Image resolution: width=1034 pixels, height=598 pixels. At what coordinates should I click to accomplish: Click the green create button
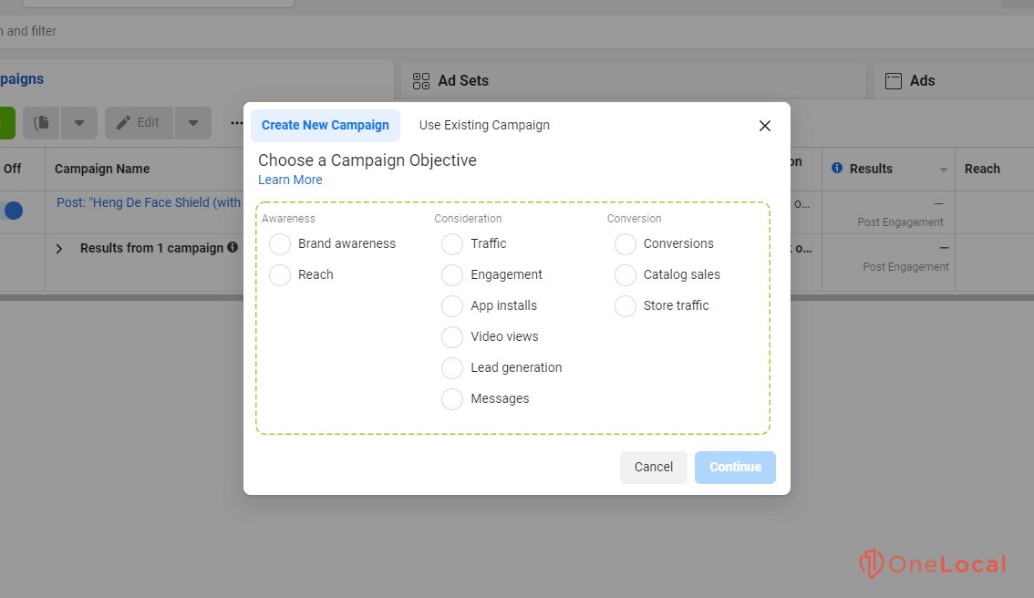point(7,123)
